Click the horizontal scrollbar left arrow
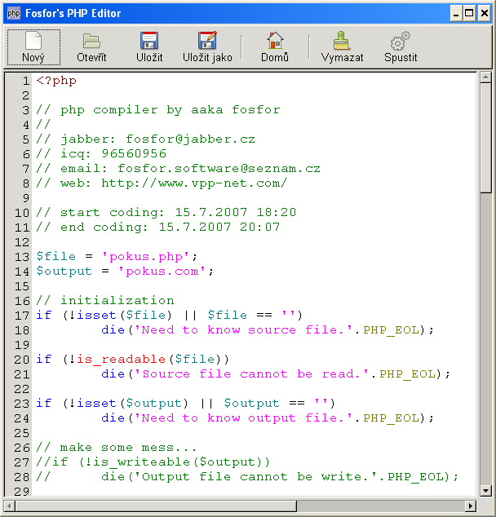This screenshot has width=496, height=517. [9, 506]
